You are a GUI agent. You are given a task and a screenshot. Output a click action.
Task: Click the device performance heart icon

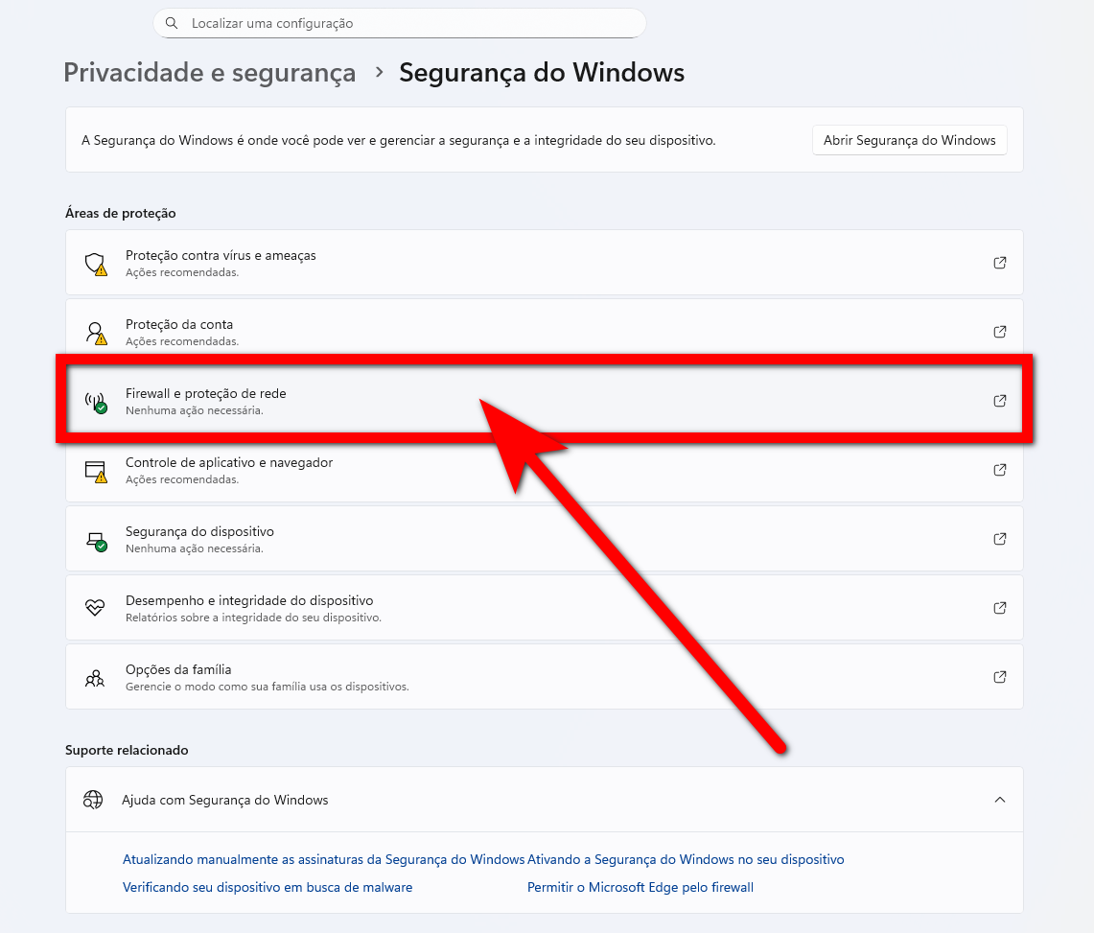point(94,608)
